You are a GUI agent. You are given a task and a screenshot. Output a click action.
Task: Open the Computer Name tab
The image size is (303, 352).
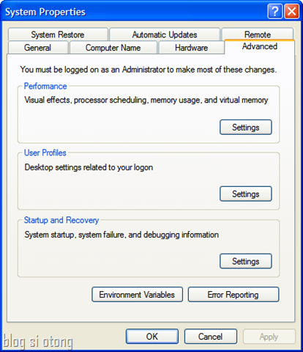coord(113,48)
